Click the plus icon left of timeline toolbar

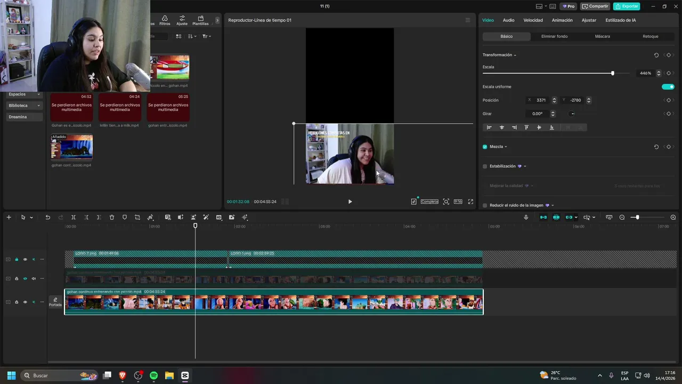(x=9, y=217)
